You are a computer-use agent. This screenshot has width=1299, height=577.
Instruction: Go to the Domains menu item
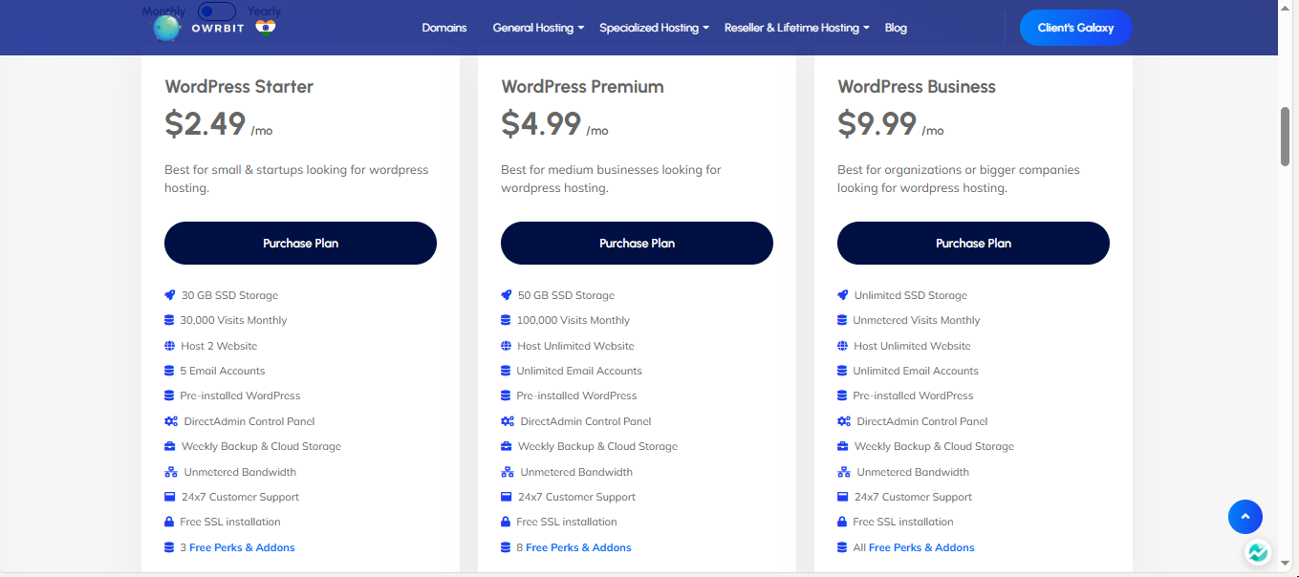(x=444, y=28)
